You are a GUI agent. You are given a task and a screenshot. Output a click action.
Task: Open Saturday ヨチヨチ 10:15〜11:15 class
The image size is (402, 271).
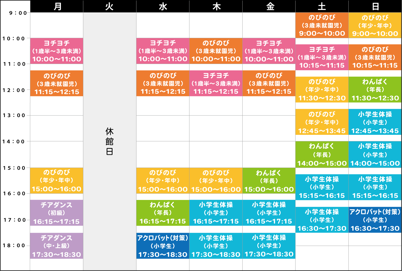click(322, 57)
